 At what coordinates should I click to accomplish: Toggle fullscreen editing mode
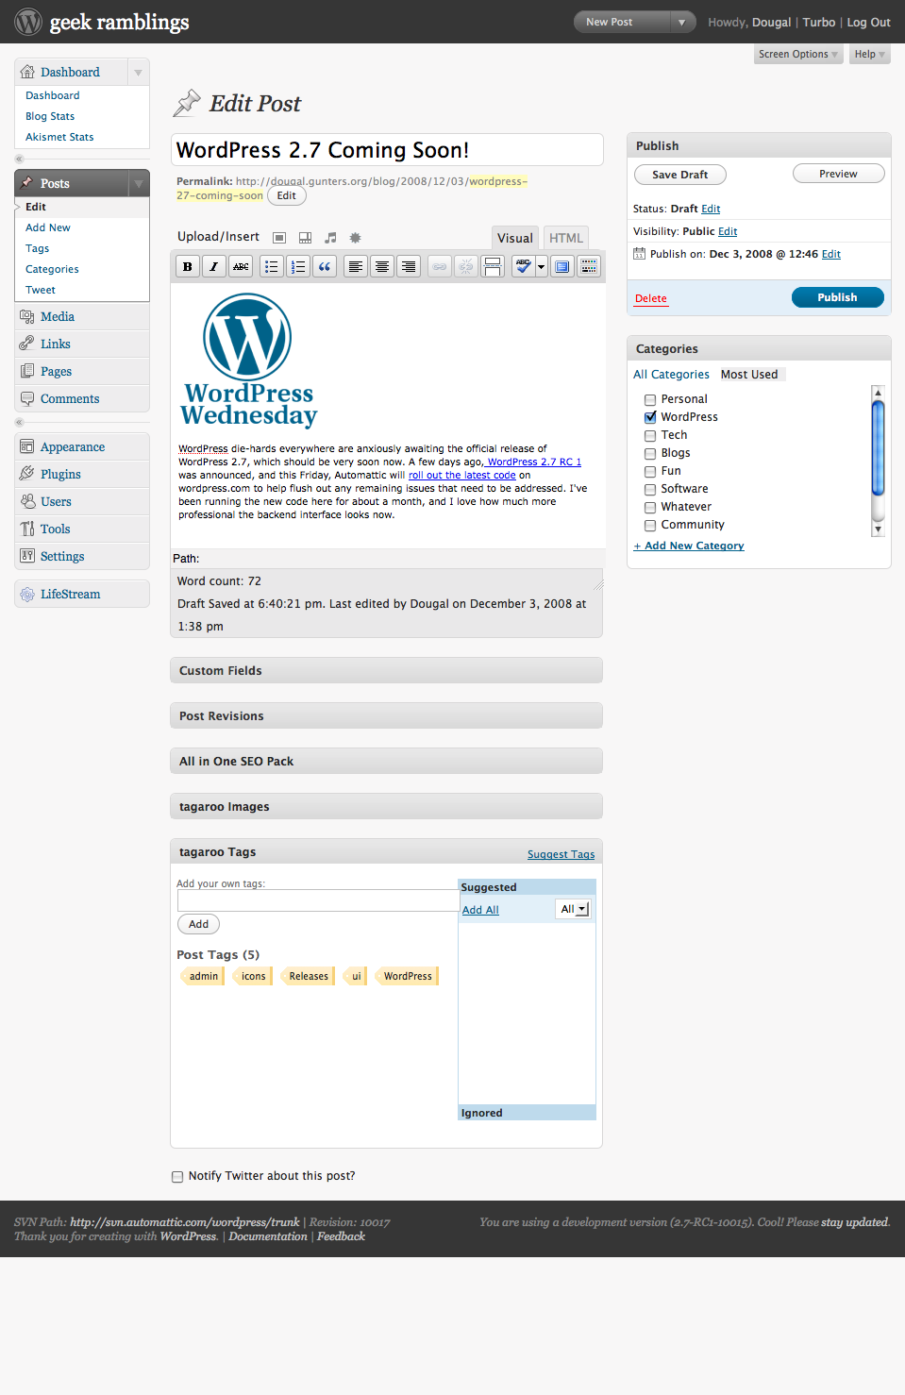tap(562, 267)
